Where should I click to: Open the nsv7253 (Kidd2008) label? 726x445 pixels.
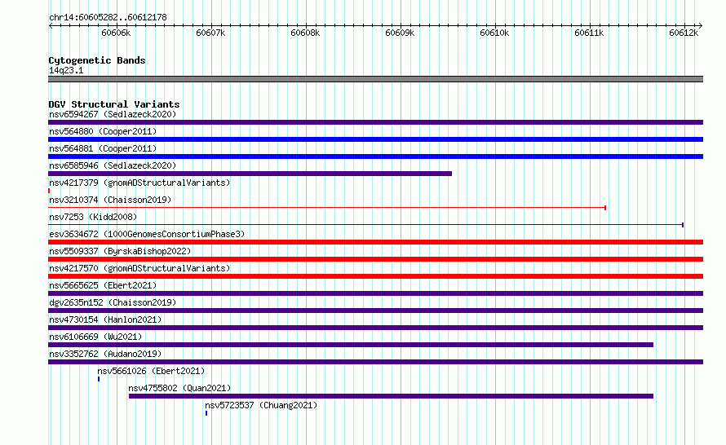point(93,217)
